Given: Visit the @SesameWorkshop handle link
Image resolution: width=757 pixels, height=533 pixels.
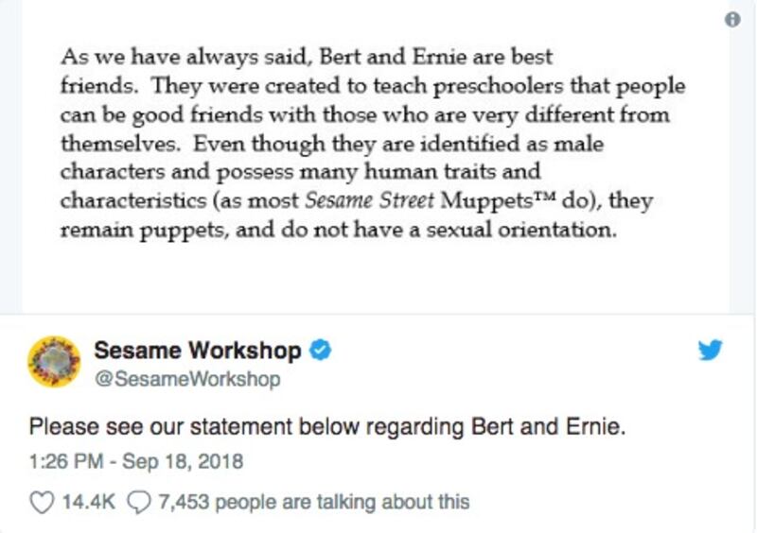Looking at the screenshot, I should pyautogui.click(x=187, y=379).
